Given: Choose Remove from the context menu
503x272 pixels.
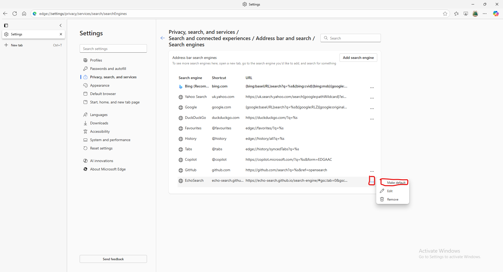Looking at the screenshot, I should [x=392, y=199].
